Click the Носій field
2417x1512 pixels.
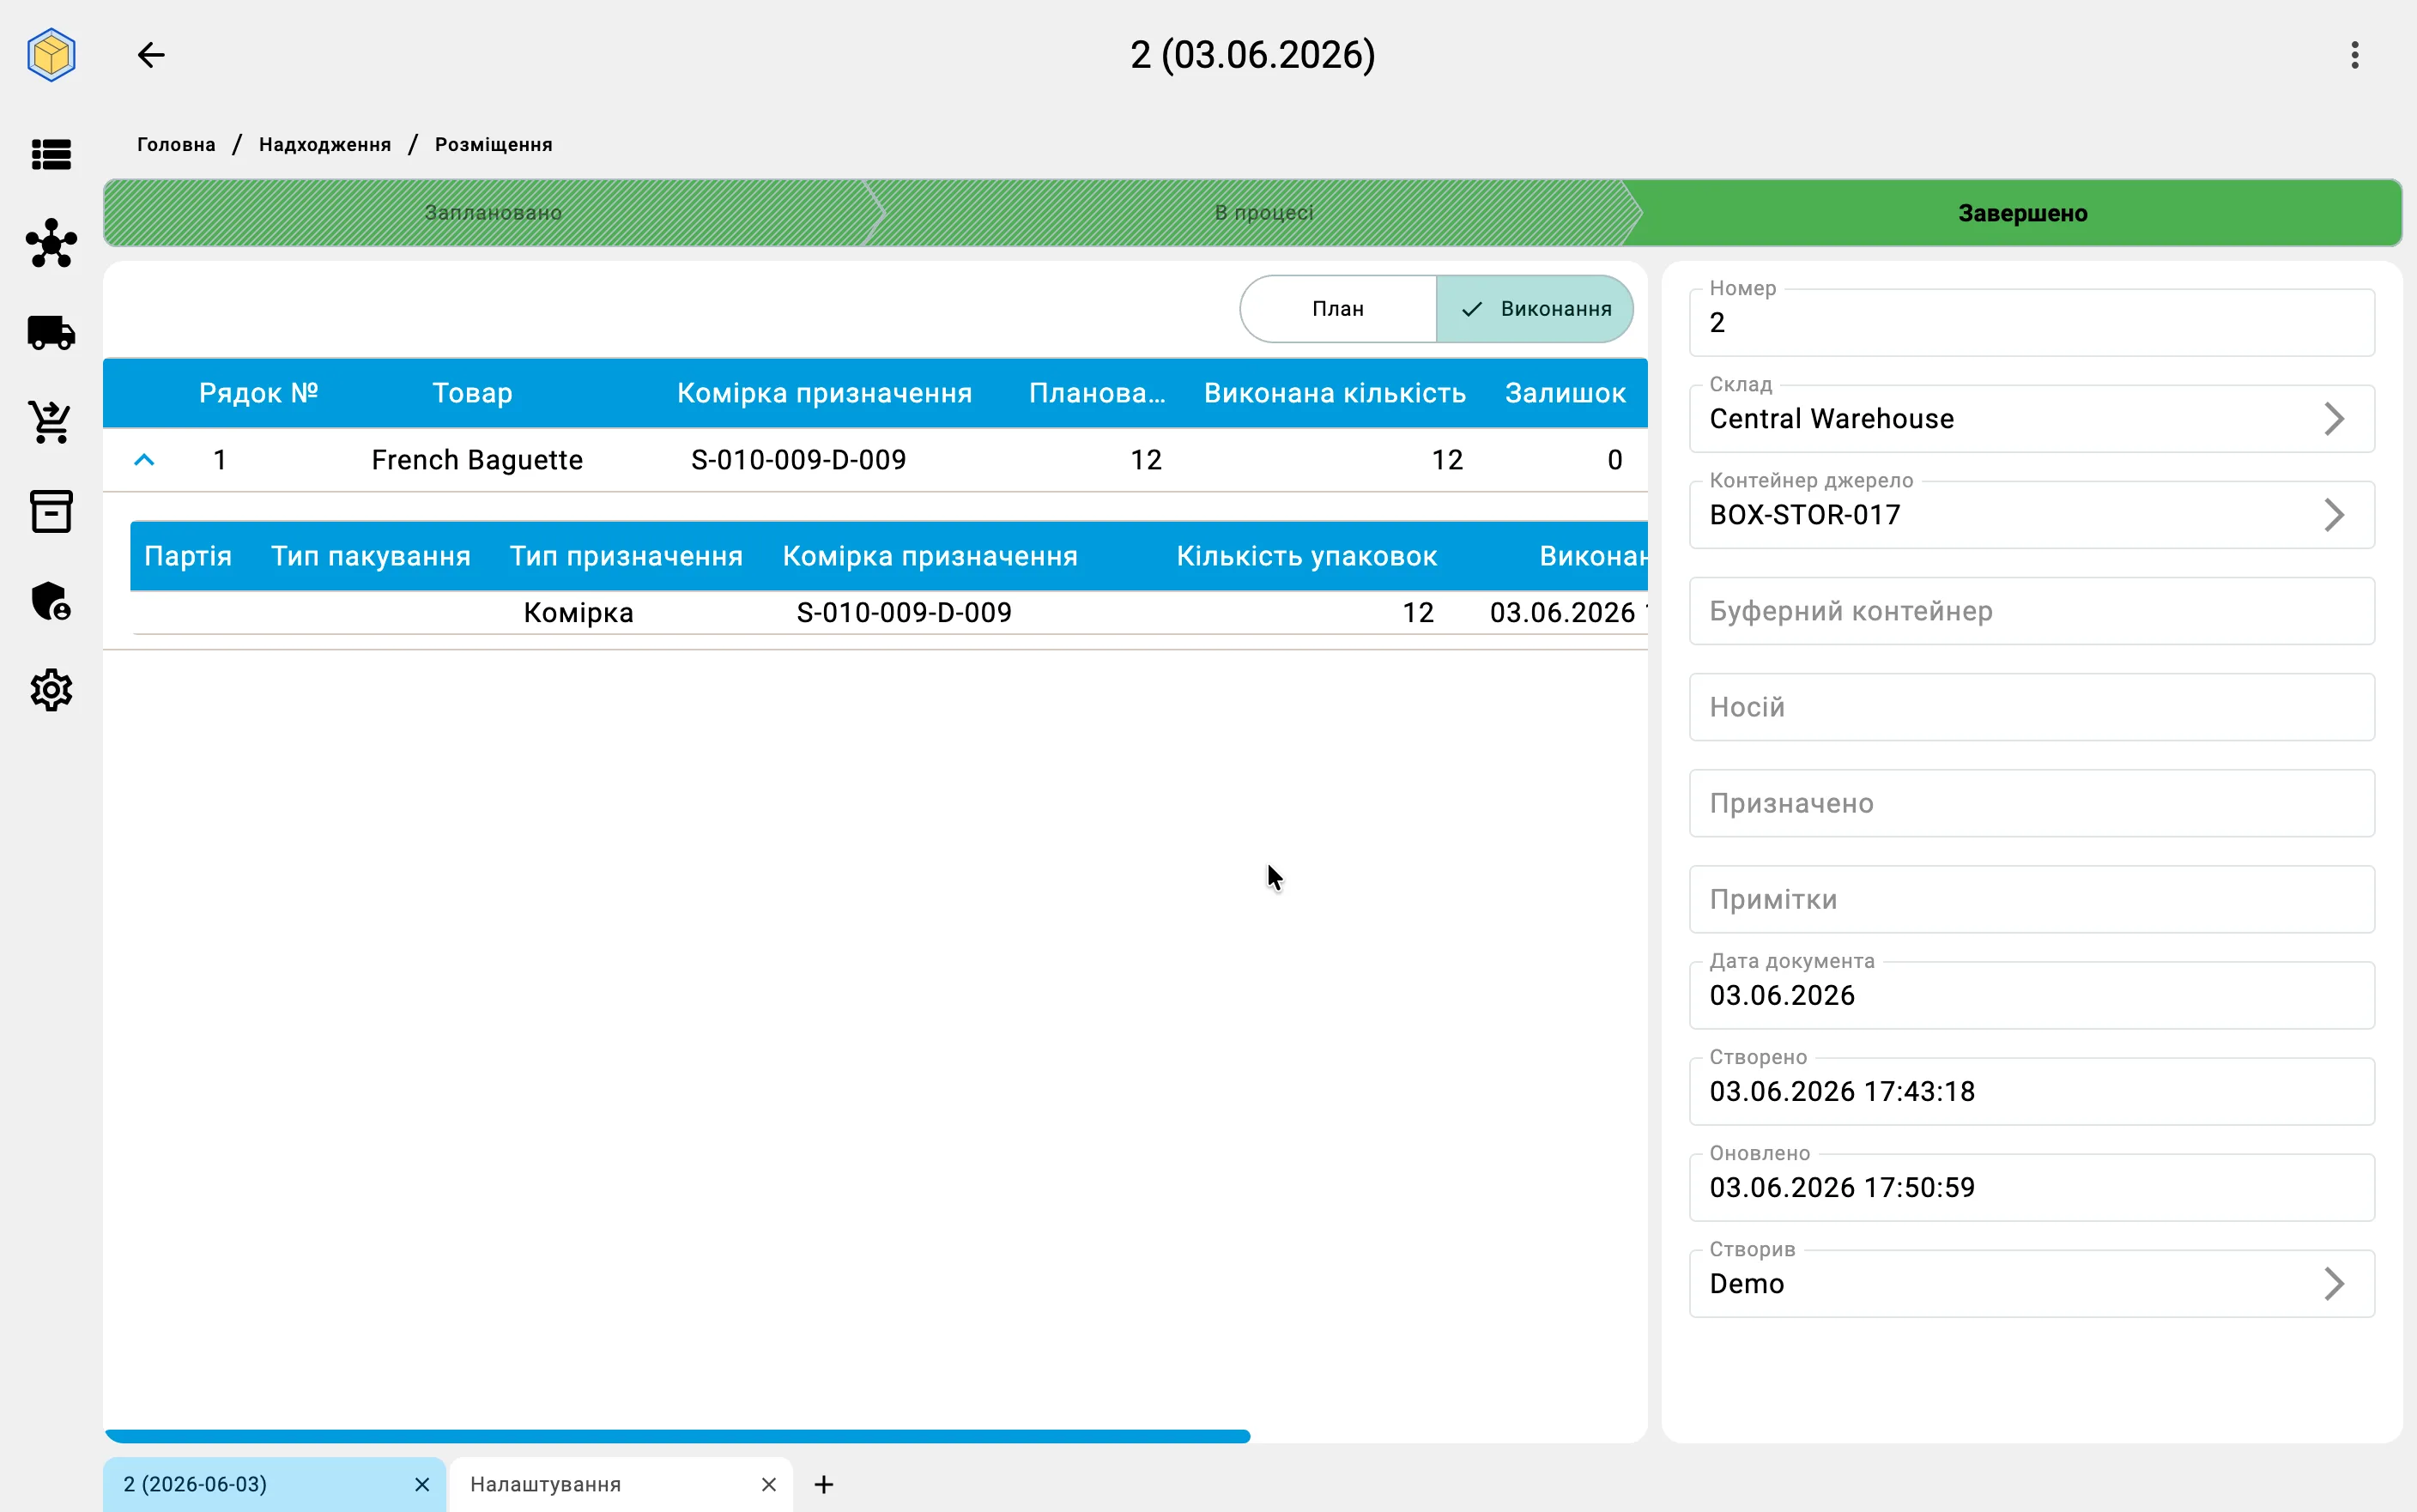2032,707
